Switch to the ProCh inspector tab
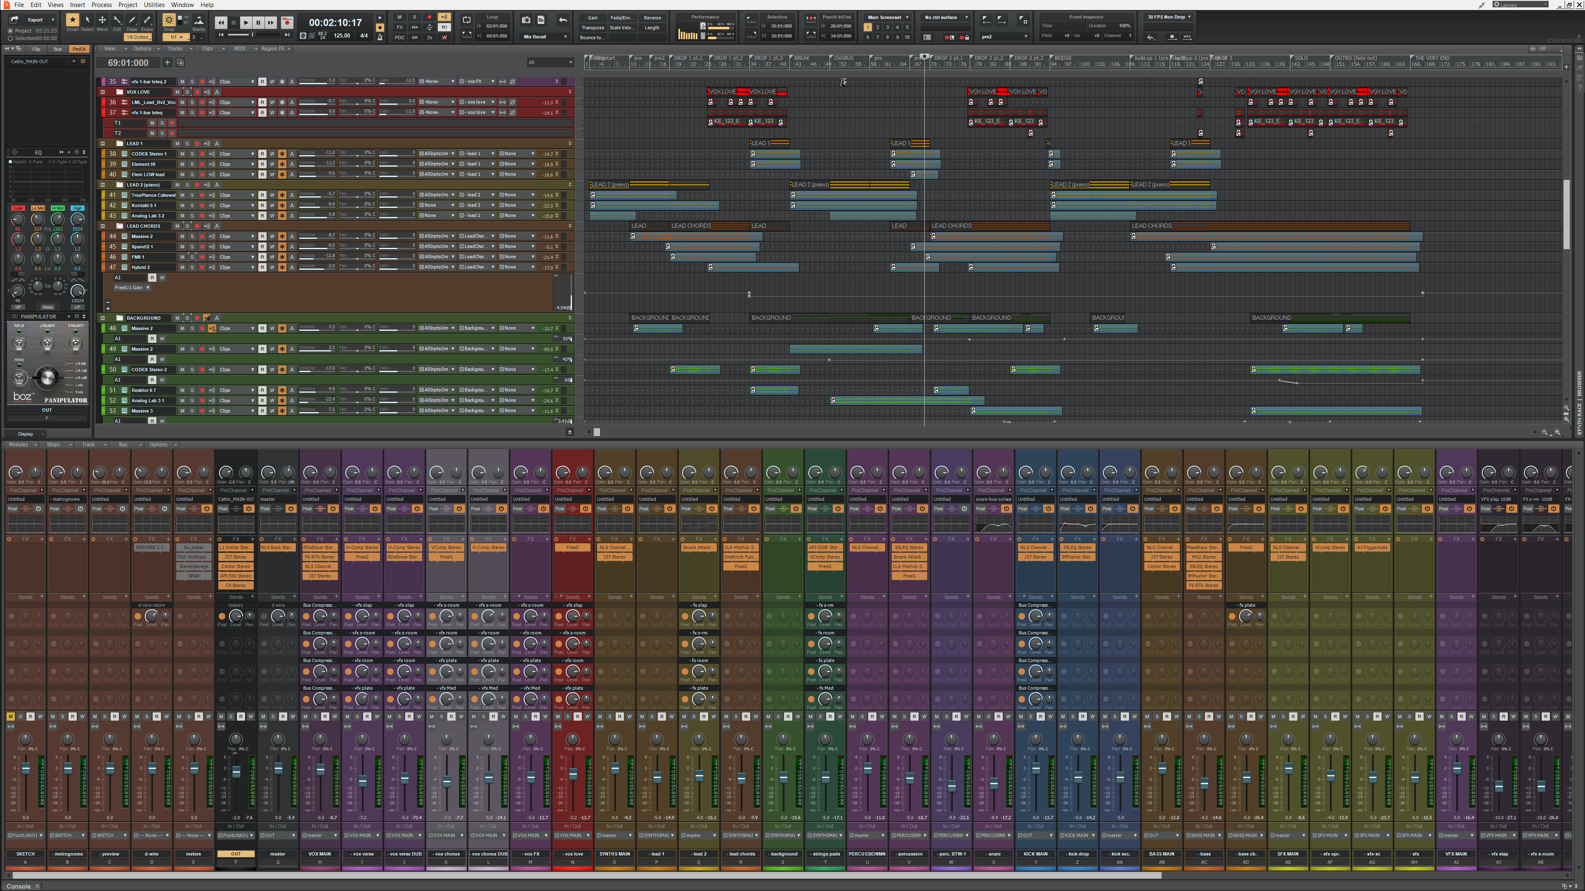Screen dimensions: 1585x891 79,49
